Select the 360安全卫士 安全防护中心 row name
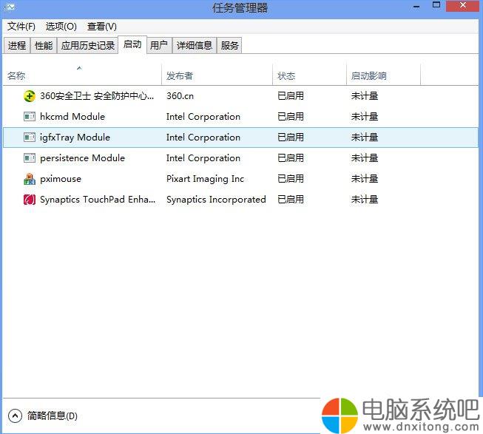Viewport: 483px width, 434px height. coord(97,96)
